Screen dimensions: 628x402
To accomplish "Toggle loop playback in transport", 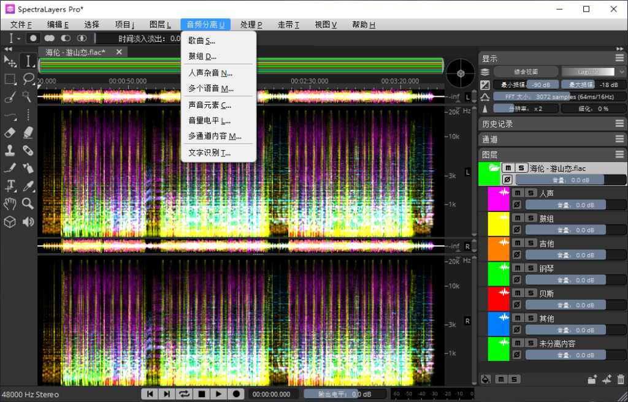I will [x=184, y=394].
